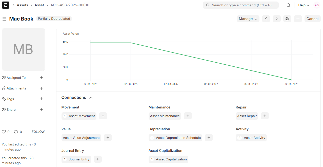Expand the Help menu
The width and height of the screenshot is (323, 167).
[x=304, y=5]
